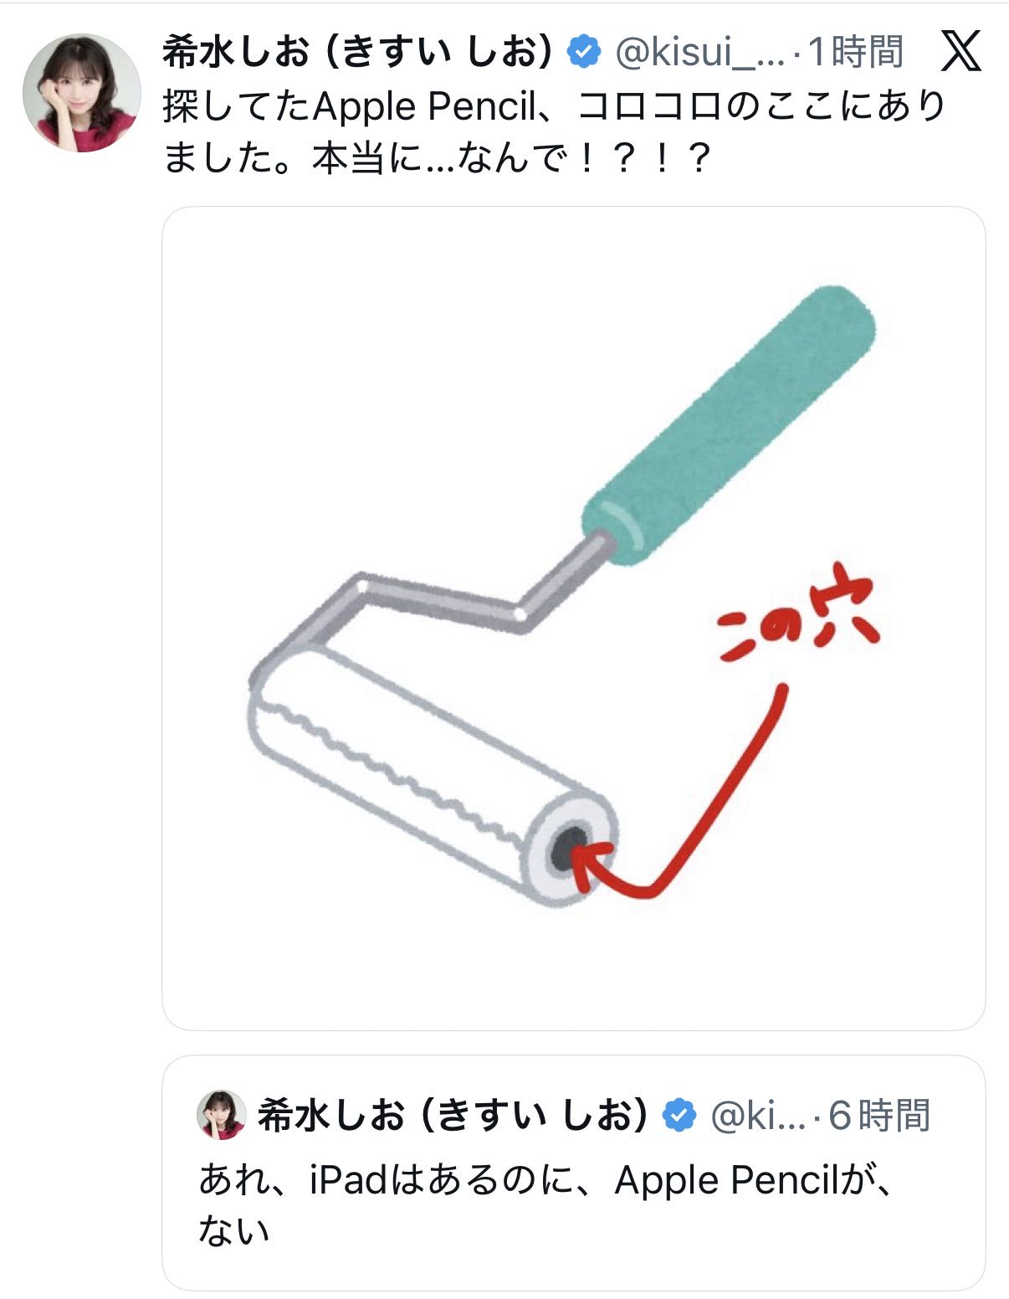Click the @ki... handle in the quoted tweet
The image size is (1009, 1299).
[x=758, y=1116]
